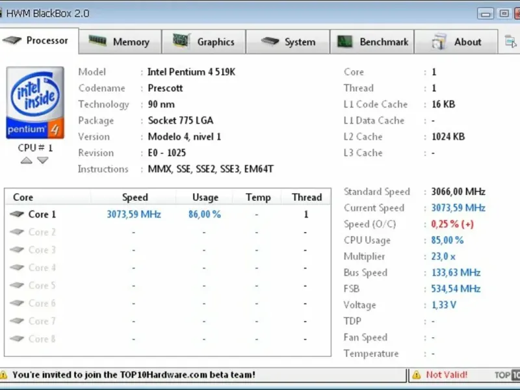Sort by the Usage column header
This screenshot has height=390, width=520.
[x=205, y=198]
